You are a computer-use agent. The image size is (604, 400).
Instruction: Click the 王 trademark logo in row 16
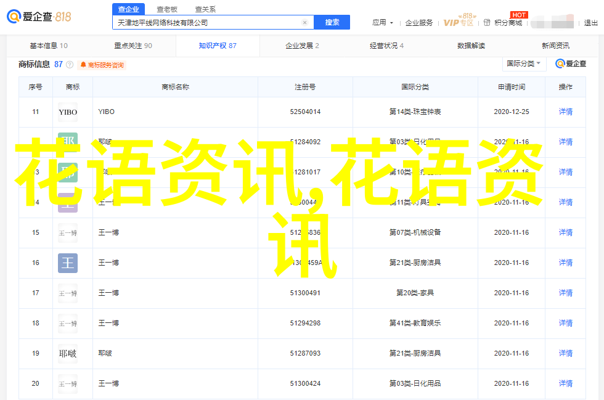click(68, 263)
